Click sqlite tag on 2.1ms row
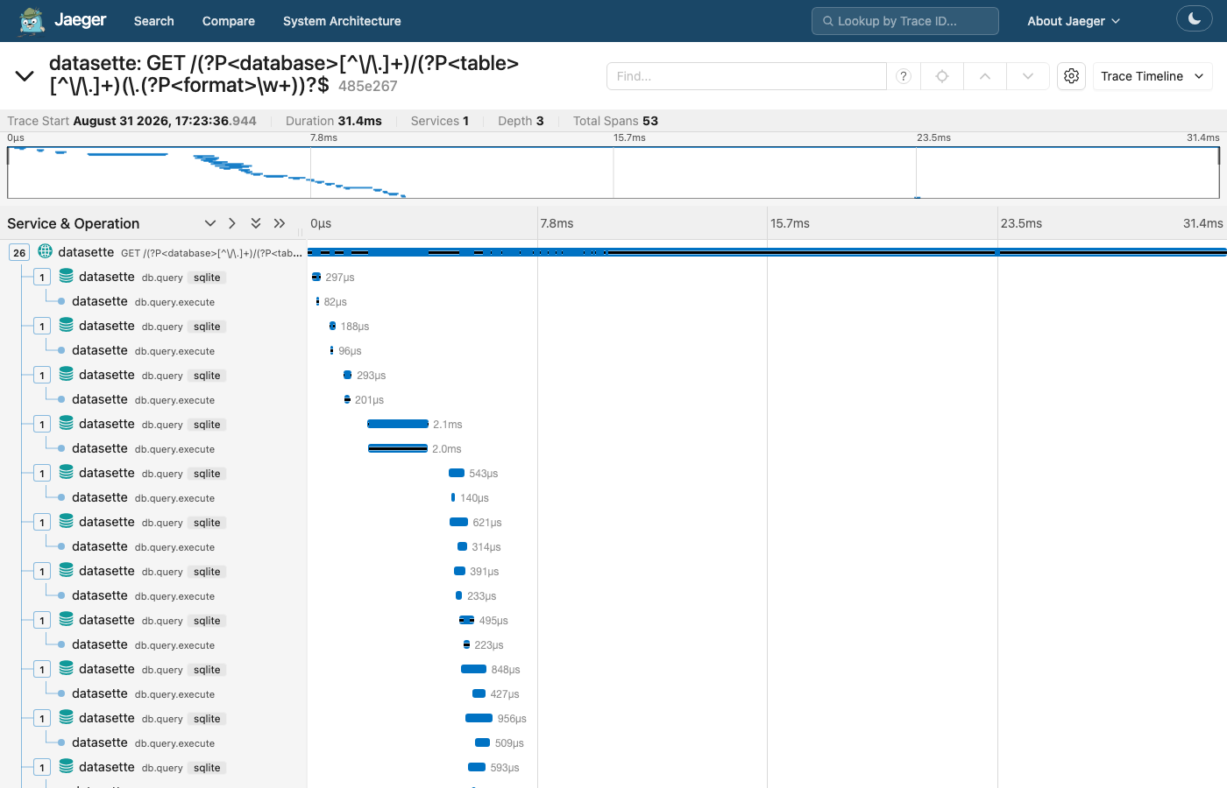The height and width of the screenshot is (788, 1227). pyautogui.click(x=207, y=425)
